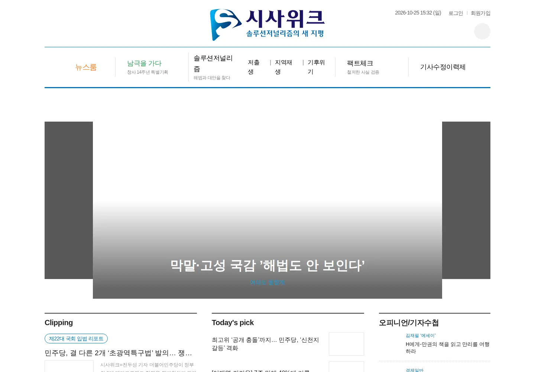Open the 팩트체크 menu item

[360, 63]
